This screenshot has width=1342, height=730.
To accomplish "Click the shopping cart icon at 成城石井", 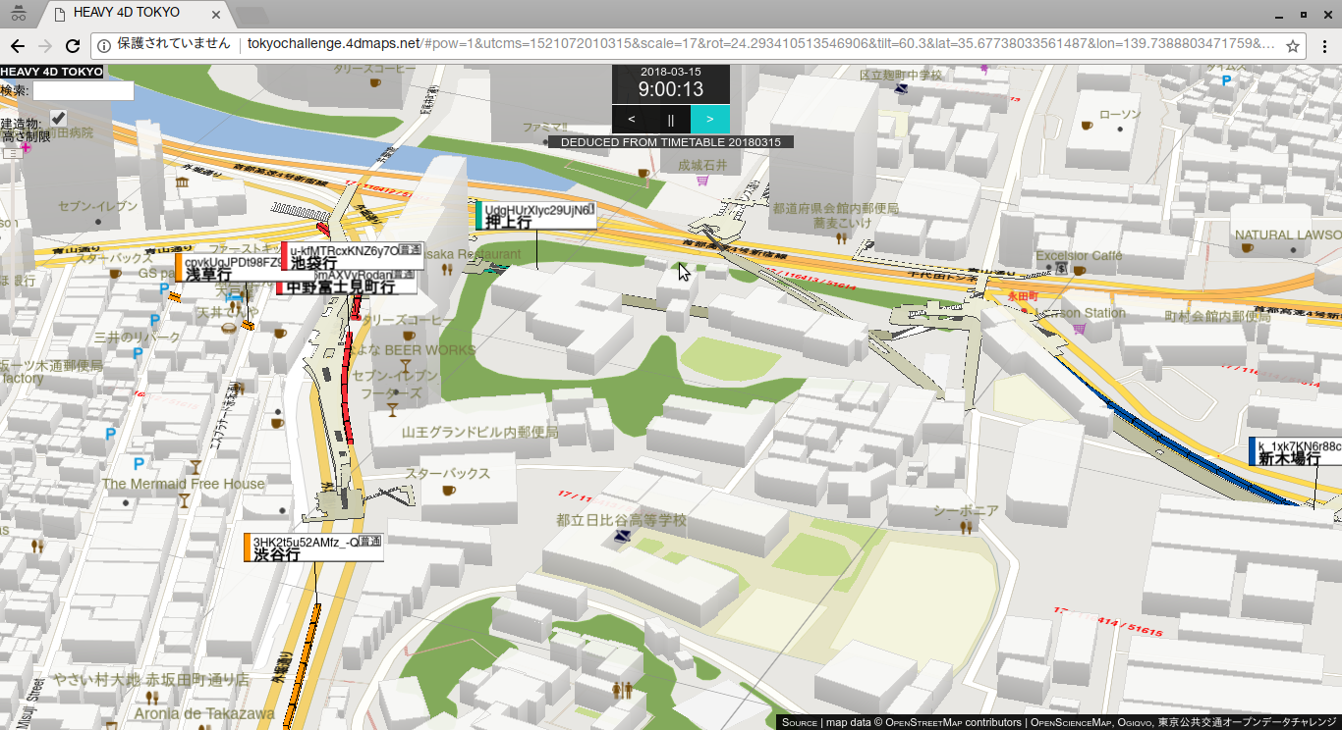I will 702,181.
